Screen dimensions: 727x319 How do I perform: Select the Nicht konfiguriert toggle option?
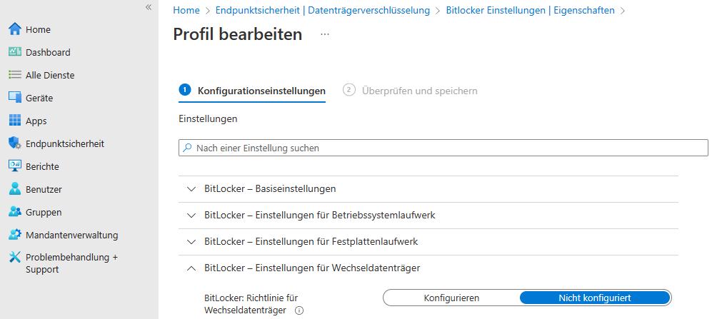click(x=594, y=298)
